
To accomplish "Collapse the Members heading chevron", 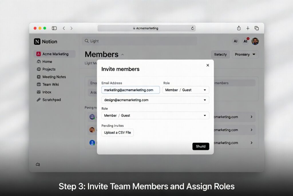I will 122,54.
